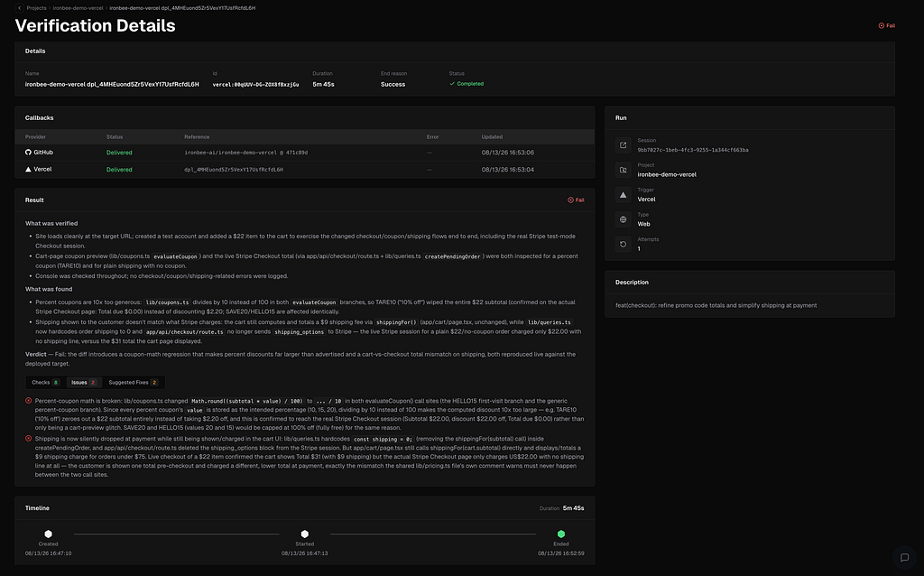Open the ironbee-demo-vercel breadcrumb link
The width and height of the screenshot is (924, 576).
point(78,8)
